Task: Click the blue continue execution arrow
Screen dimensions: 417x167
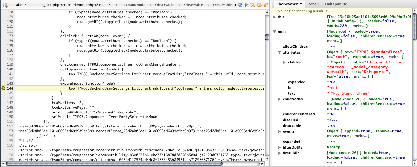Action: (246, 5)
